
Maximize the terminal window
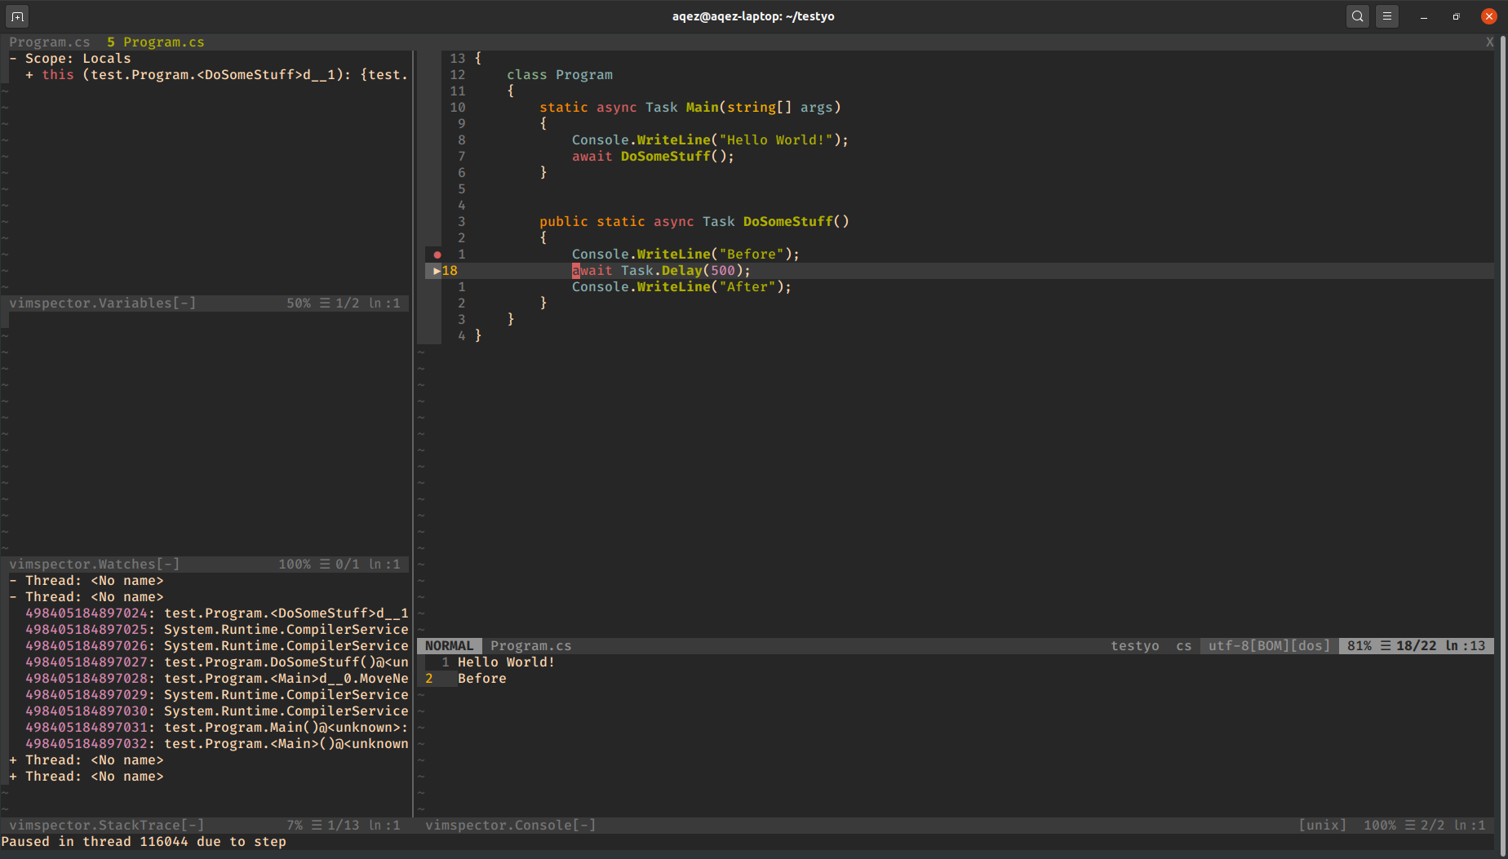[1457, 16]
